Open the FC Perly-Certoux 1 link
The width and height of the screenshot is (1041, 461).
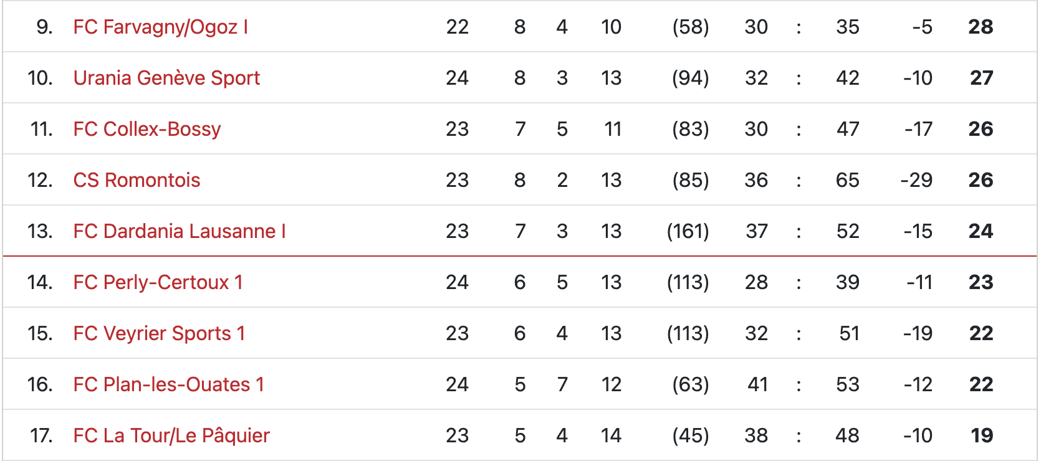pos(158,282)
